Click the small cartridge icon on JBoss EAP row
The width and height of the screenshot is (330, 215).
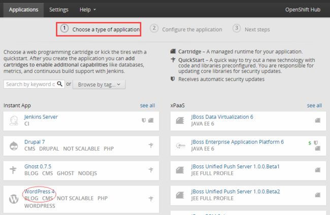point(318,149)
